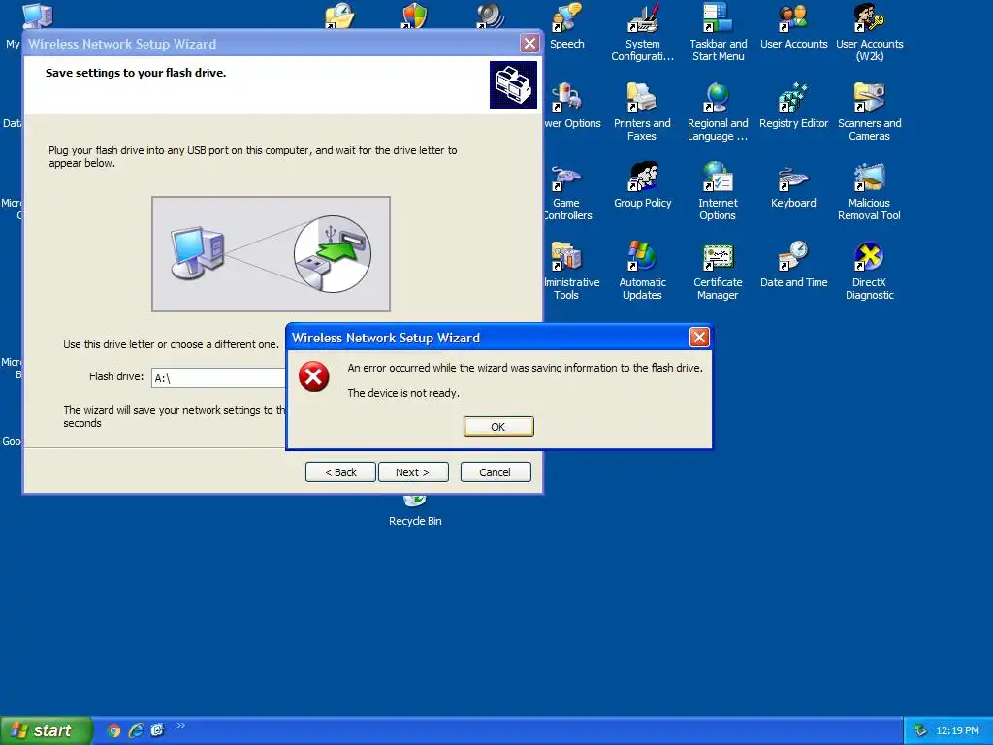Click the Next button in wizard
This screenshot has width=993, height=745.
click(x=413, y=472)
